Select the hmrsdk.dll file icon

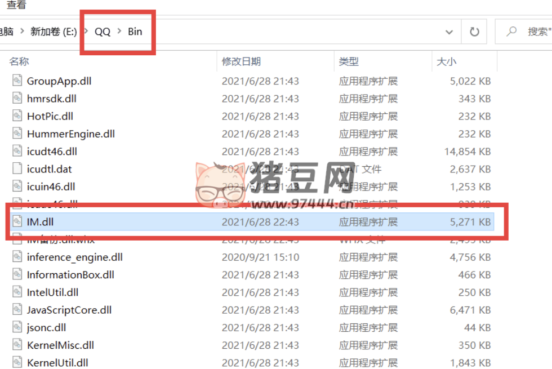(x=17, y=98)
